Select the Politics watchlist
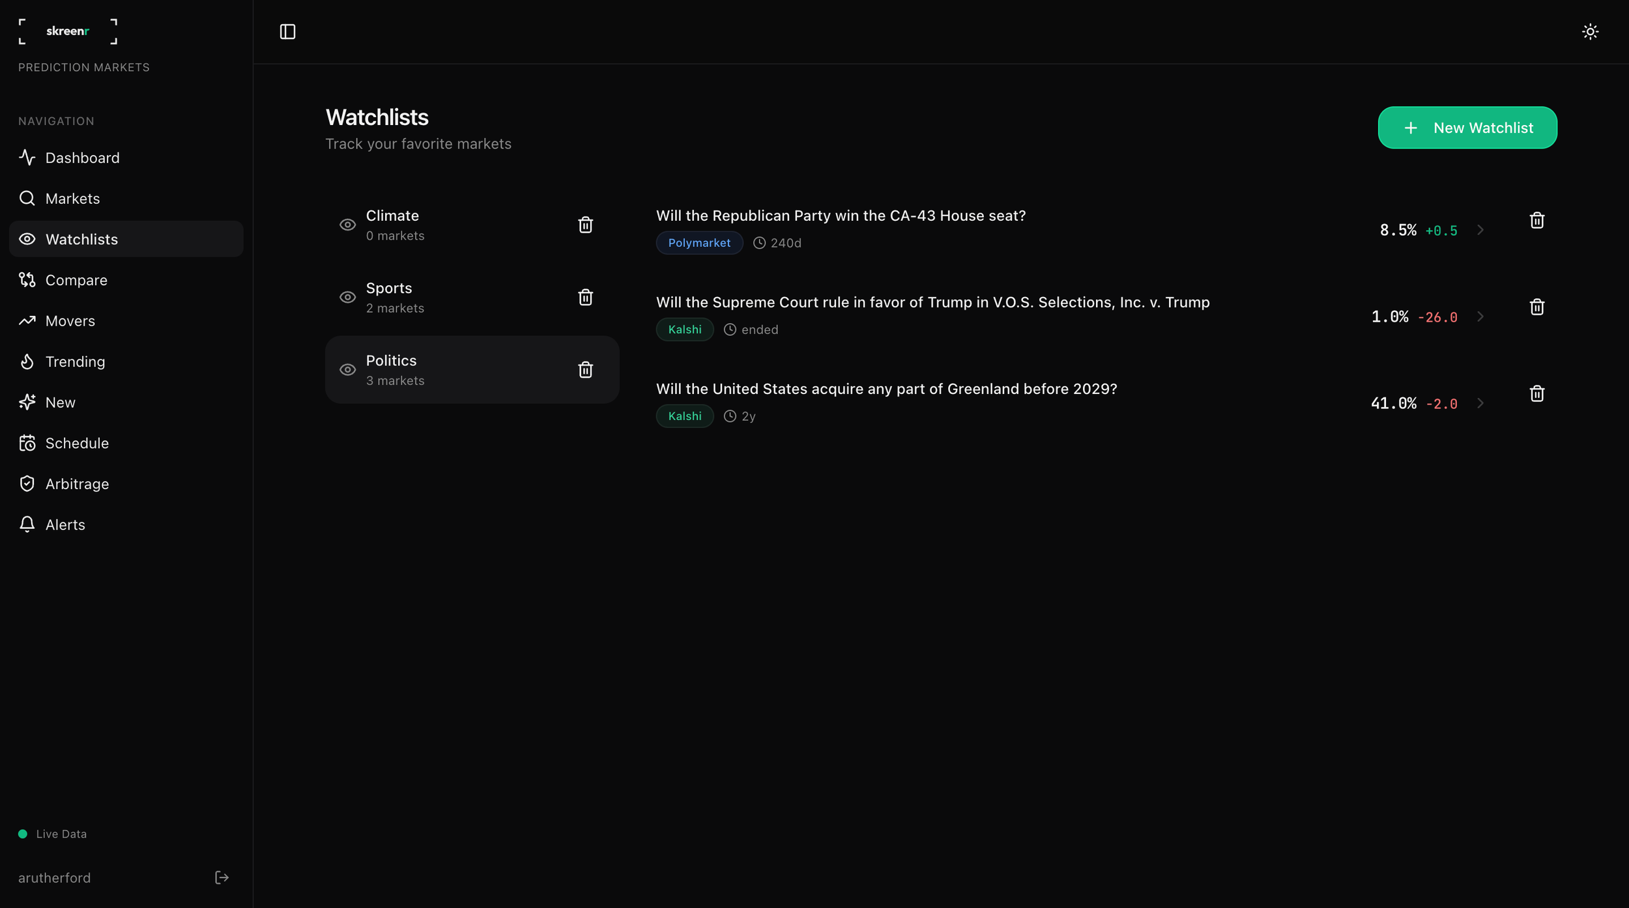 point(472,369)
